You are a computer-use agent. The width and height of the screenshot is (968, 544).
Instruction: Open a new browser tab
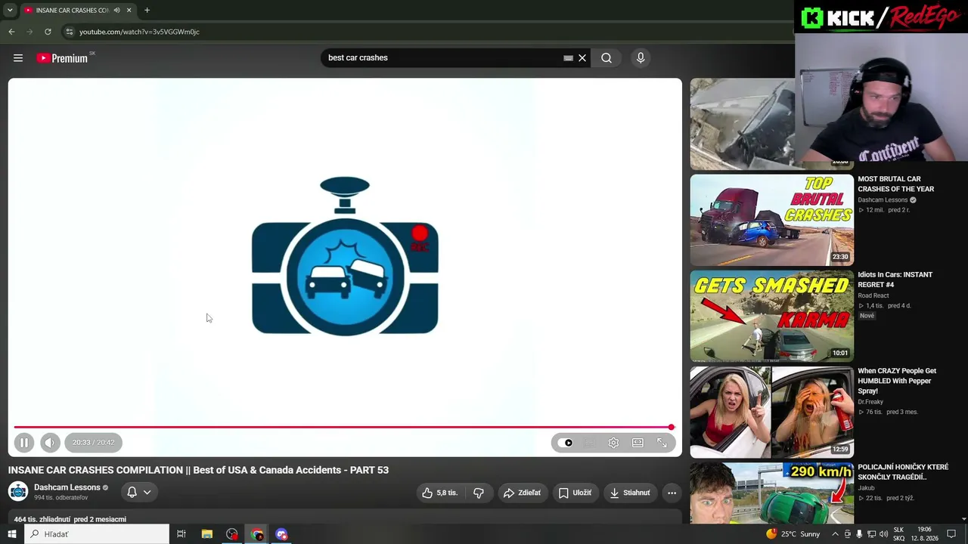[147, 11]
